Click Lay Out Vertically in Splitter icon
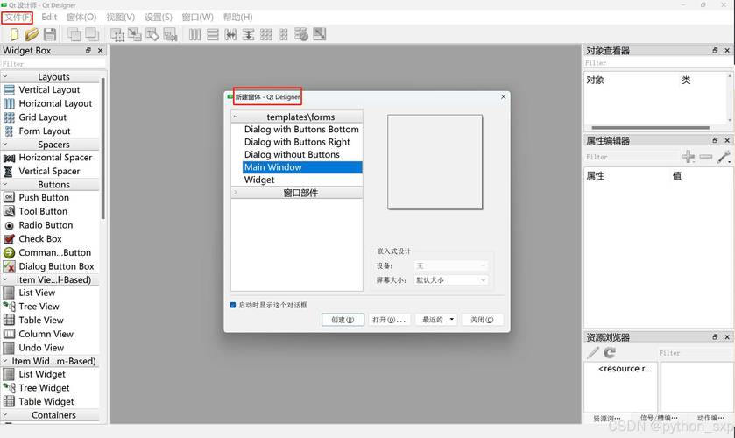735x438 pixels. pos(248,34)
